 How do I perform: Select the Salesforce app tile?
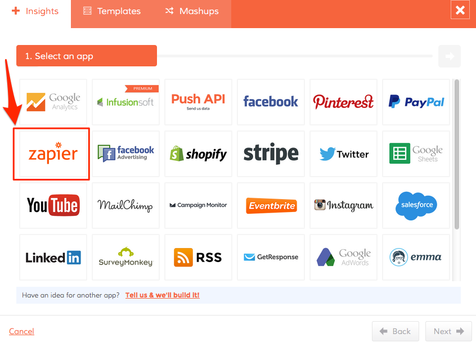point(416,205)
